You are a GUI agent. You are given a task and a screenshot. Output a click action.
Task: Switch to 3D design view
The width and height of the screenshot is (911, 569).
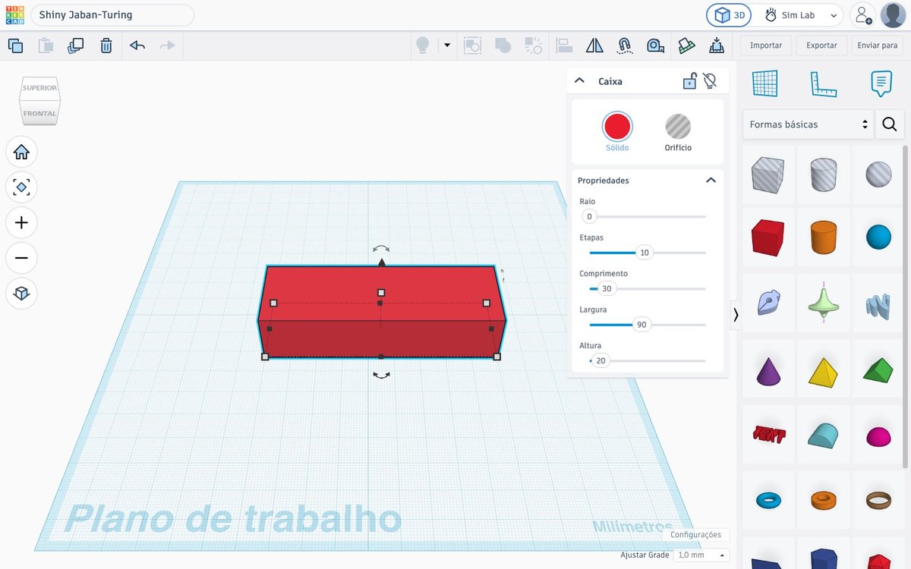click(729, 15)
